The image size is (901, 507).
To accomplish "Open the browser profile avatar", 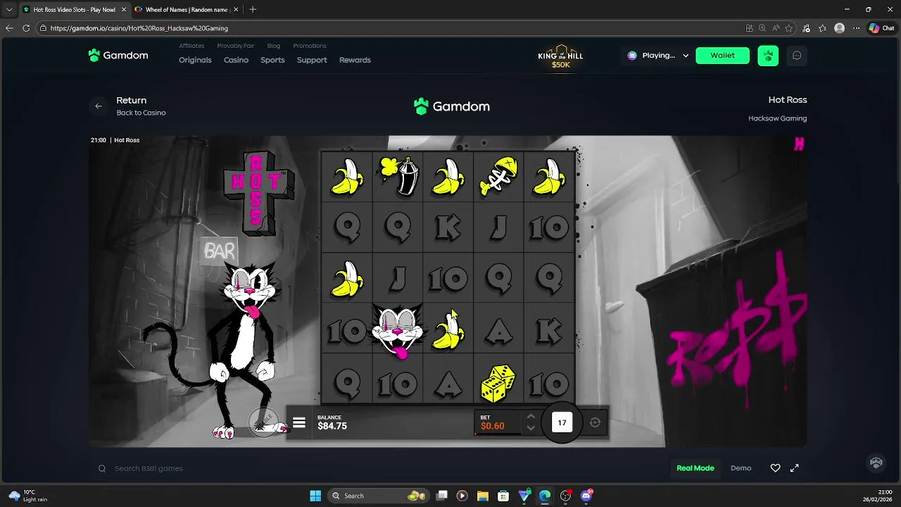I will click(x=839, y=28).
